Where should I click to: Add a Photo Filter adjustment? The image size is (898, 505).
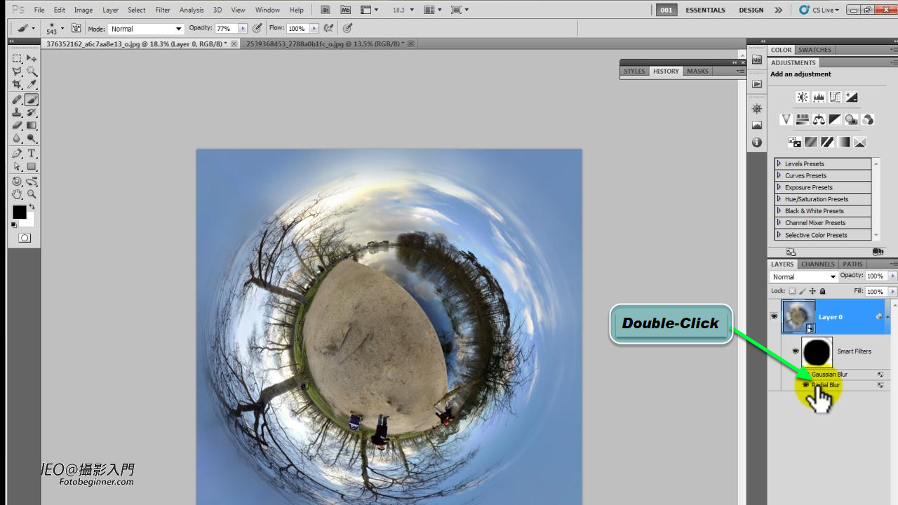point(851,120)
